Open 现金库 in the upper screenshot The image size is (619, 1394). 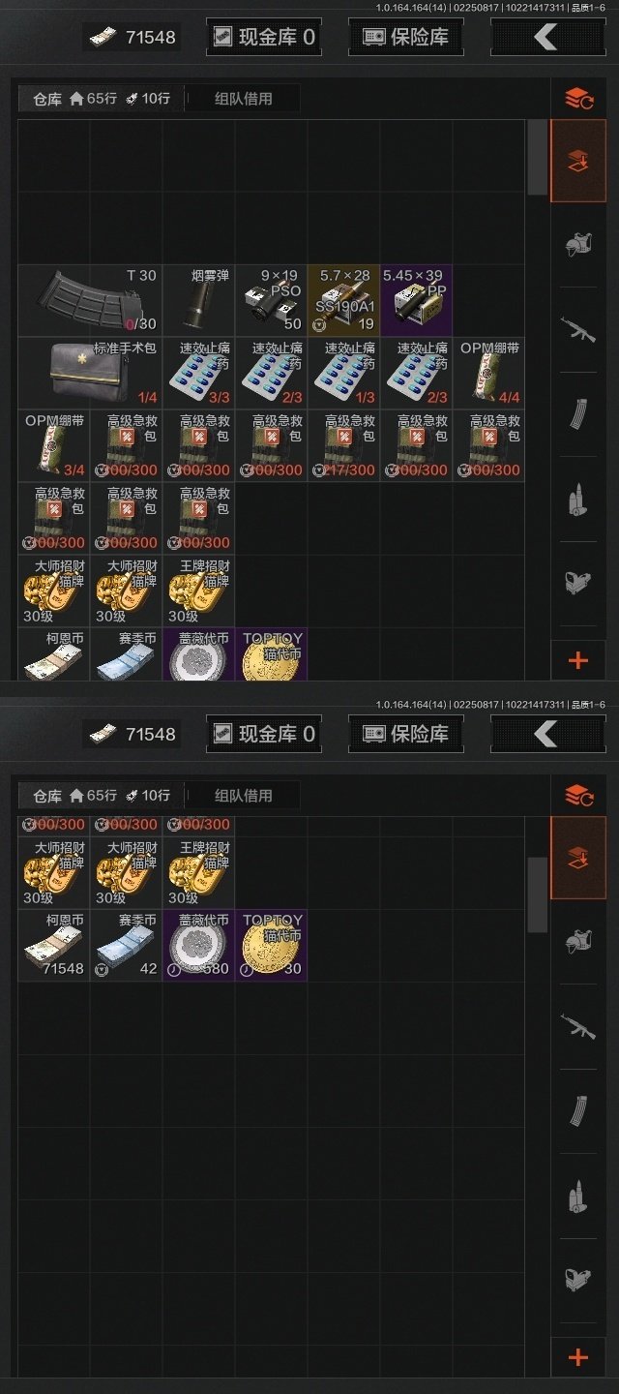(x=264, y=37)
